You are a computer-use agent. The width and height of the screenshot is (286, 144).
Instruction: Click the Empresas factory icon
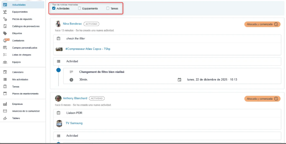pos(5,104)
